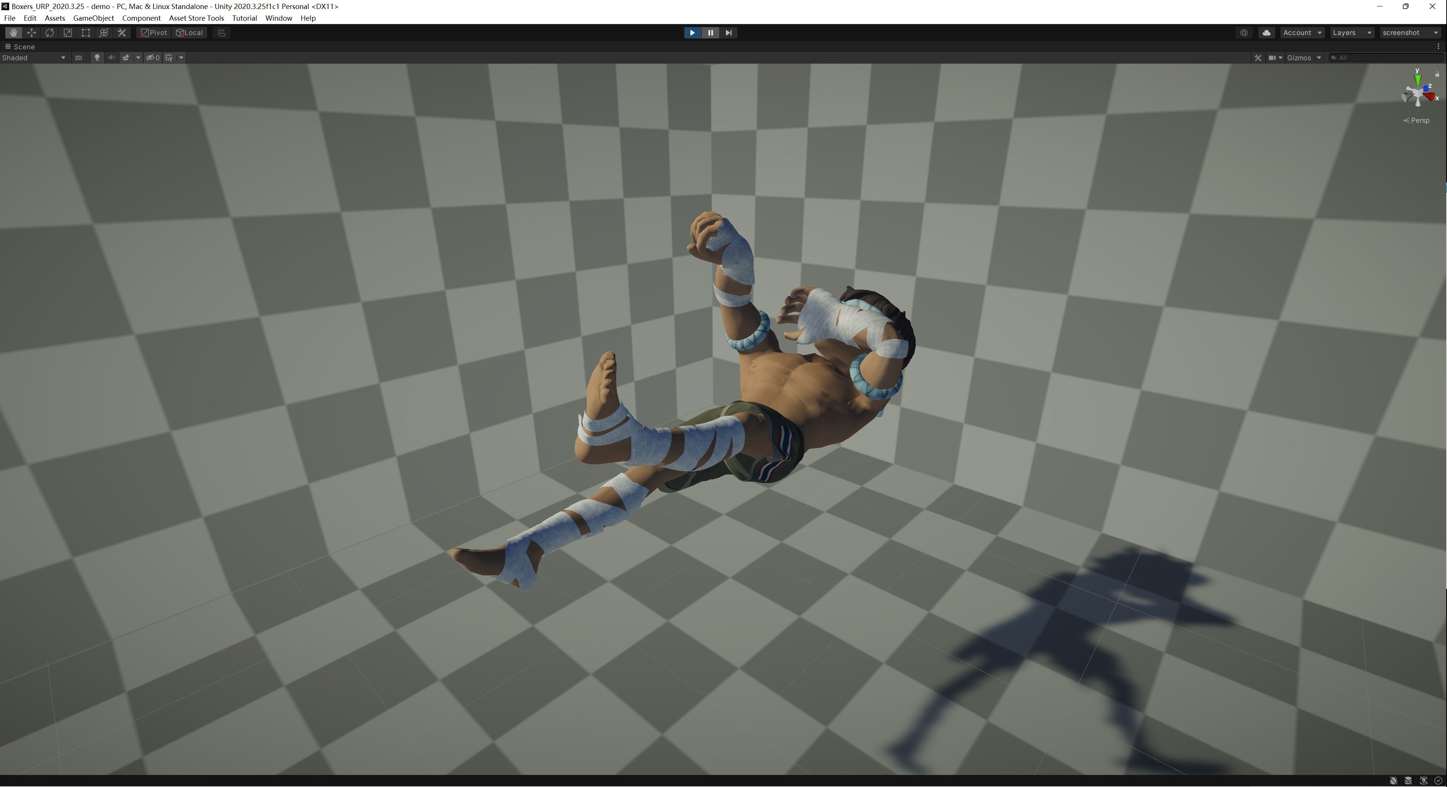Select the Rotate tool

click(49, 33)
